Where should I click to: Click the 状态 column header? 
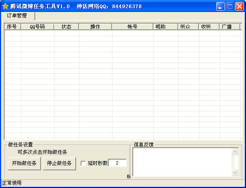pyautogui.click(x=67, y=26)
